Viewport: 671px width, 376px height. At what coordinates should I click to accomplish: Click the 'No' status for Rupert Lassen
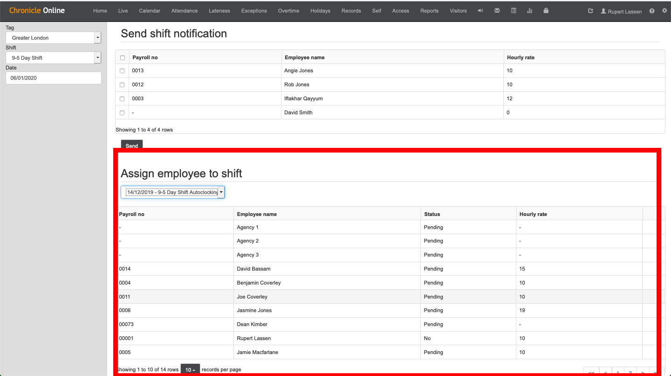tap(427, 338)
